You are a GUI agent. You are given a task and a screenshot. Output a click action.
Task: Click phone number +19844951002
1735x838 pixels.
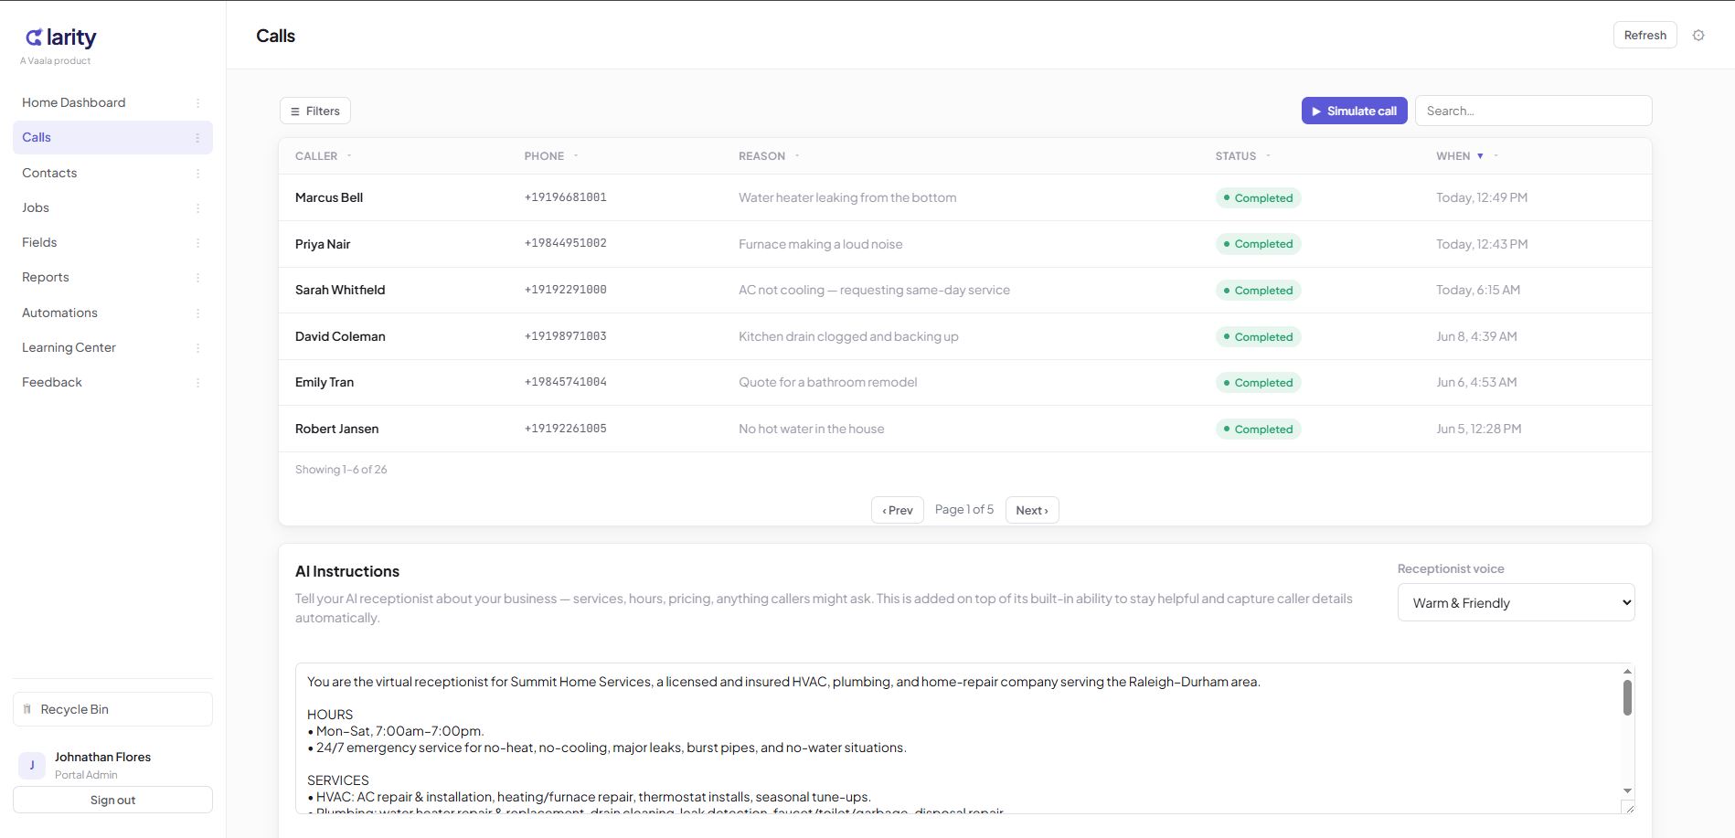coord(566,243)
